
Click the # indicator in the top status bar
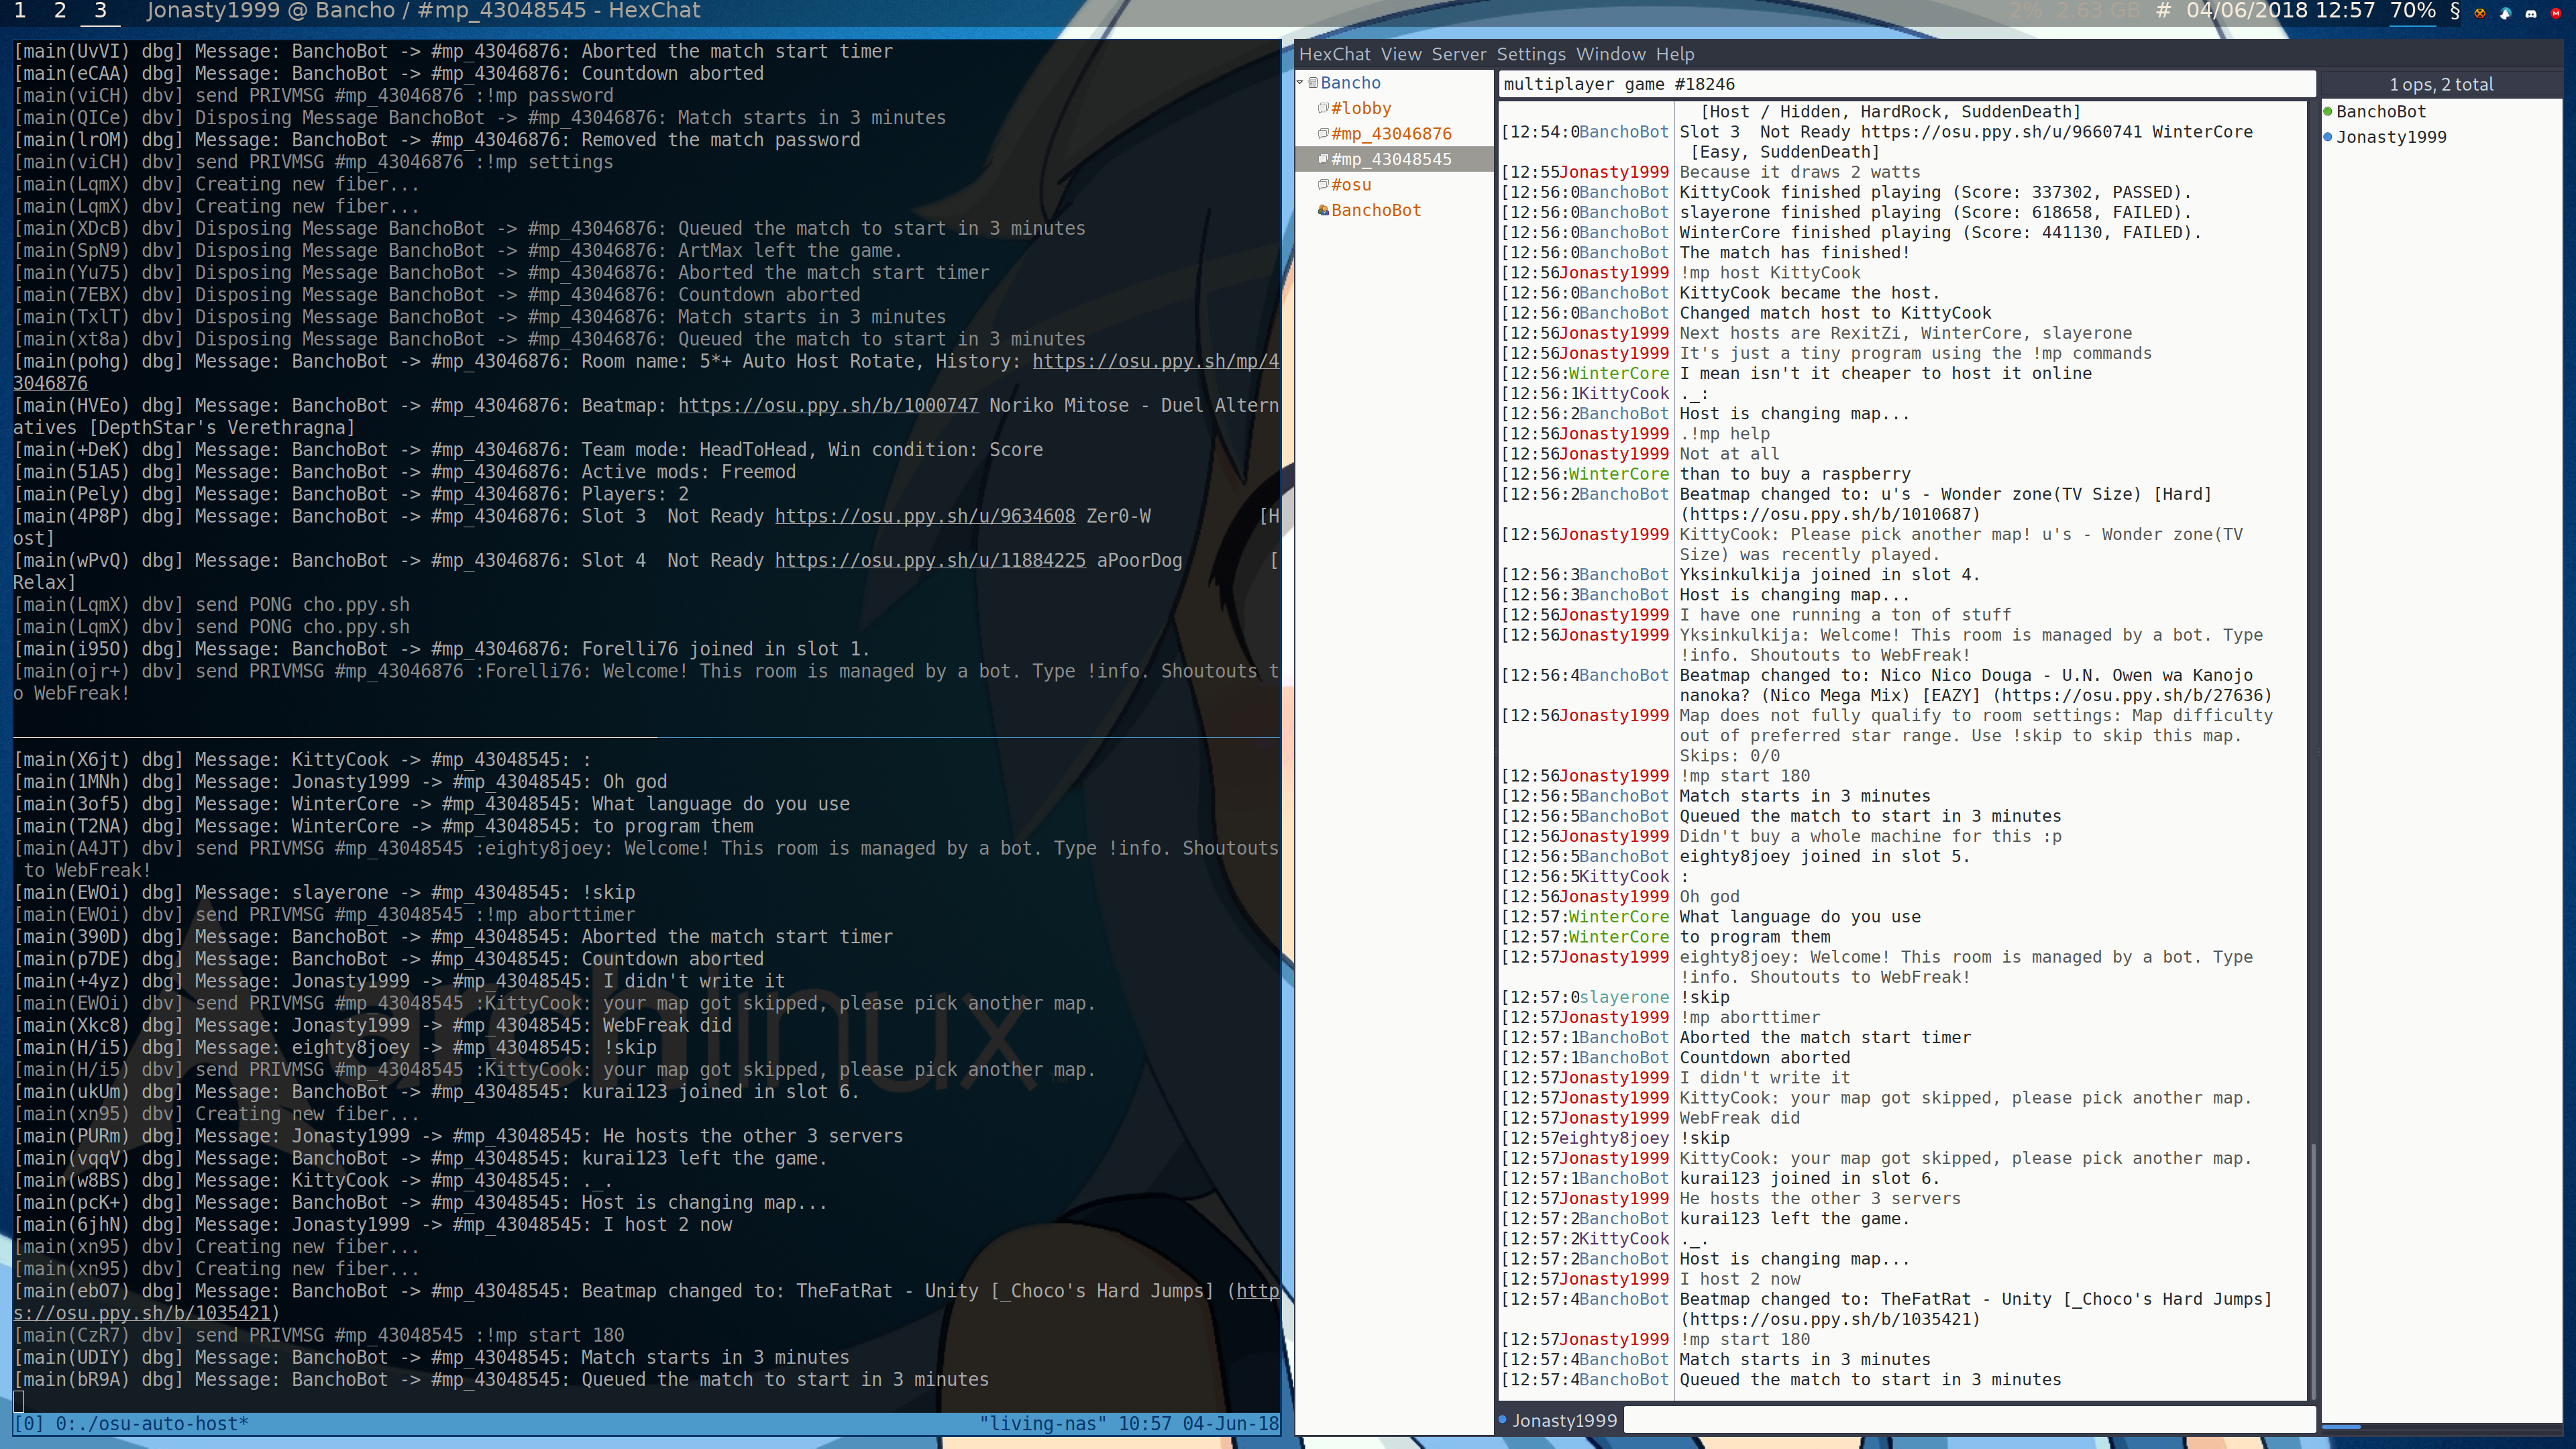pos(2163,11)
